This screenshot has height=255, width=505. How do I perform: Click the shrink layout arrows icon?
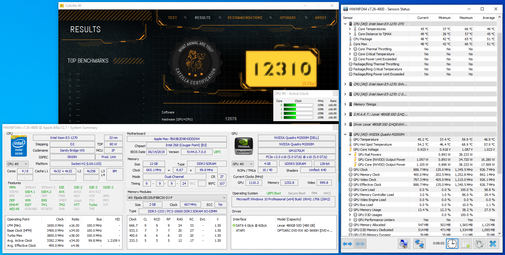pyautogui.click(x=360, y=244)
